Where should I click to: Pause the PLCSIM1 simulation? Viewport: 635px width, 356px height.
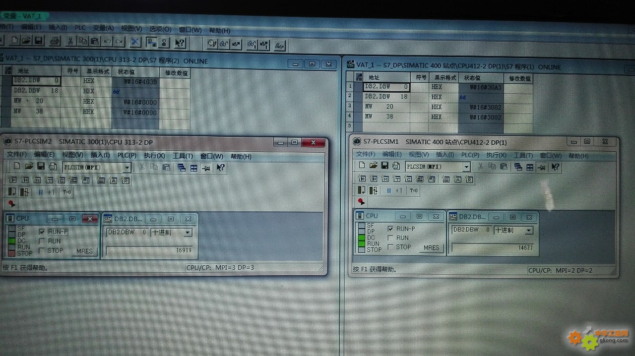(x=388, y=190)
